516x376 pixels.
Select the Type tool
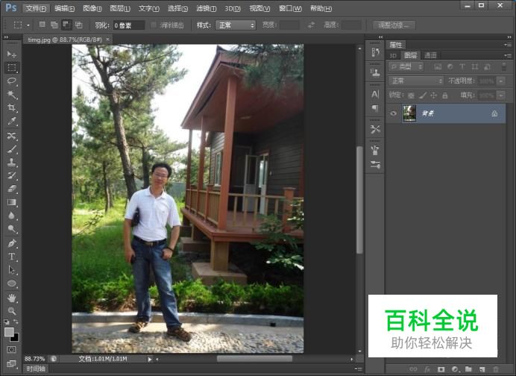click(12, 257)
